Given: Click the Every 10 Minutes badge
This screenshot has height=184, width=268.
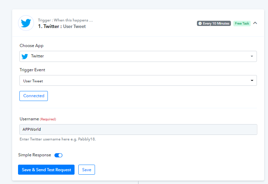Looking at the screenshot, I should (x=214, y=24).
